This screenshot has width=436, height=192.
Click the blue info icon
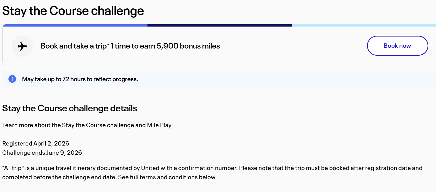12,79
